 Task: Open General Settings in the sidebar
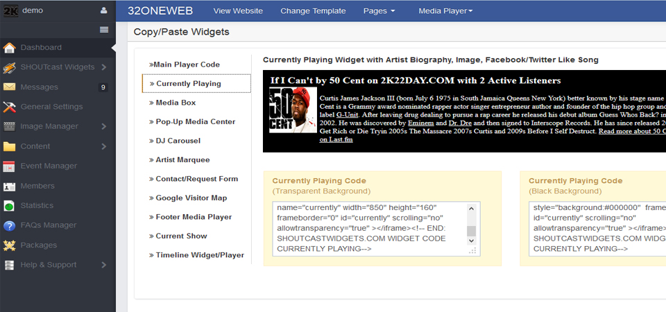51,107
